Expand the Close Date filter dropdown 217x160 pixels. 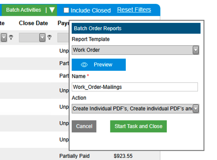(x=42, y=38)
